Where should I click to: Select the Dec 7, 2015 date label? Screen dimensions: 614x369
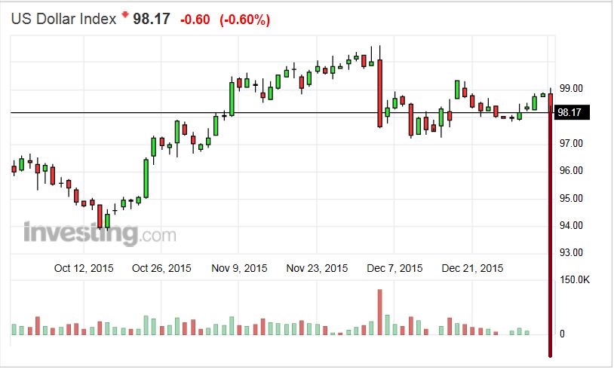(x=394, y=268)
